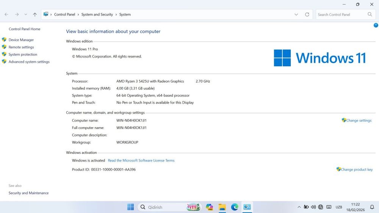Click the No Pen or Touch Input text
The height and width of the screenshot is (213, 379).
tap(155, 103)
